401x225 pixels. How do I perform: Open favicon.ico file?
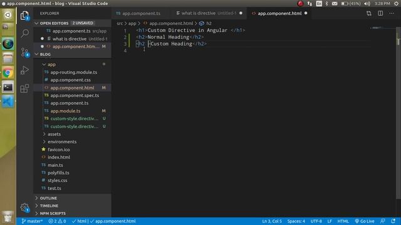click(x=73, y=150)
